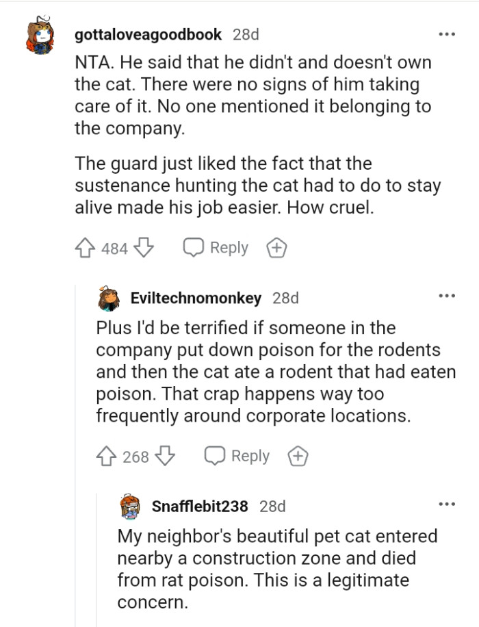
Task: Upvote Eviltechnomonkey's rodent poison comment
Action: point(108,456)
